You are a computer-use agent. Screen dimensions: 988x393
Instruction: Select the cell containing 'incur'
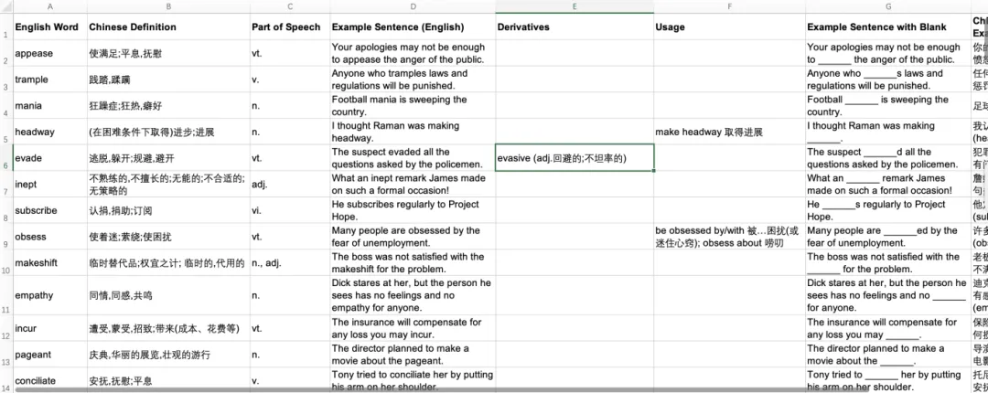pyautogui.click(x=49, y=328)
